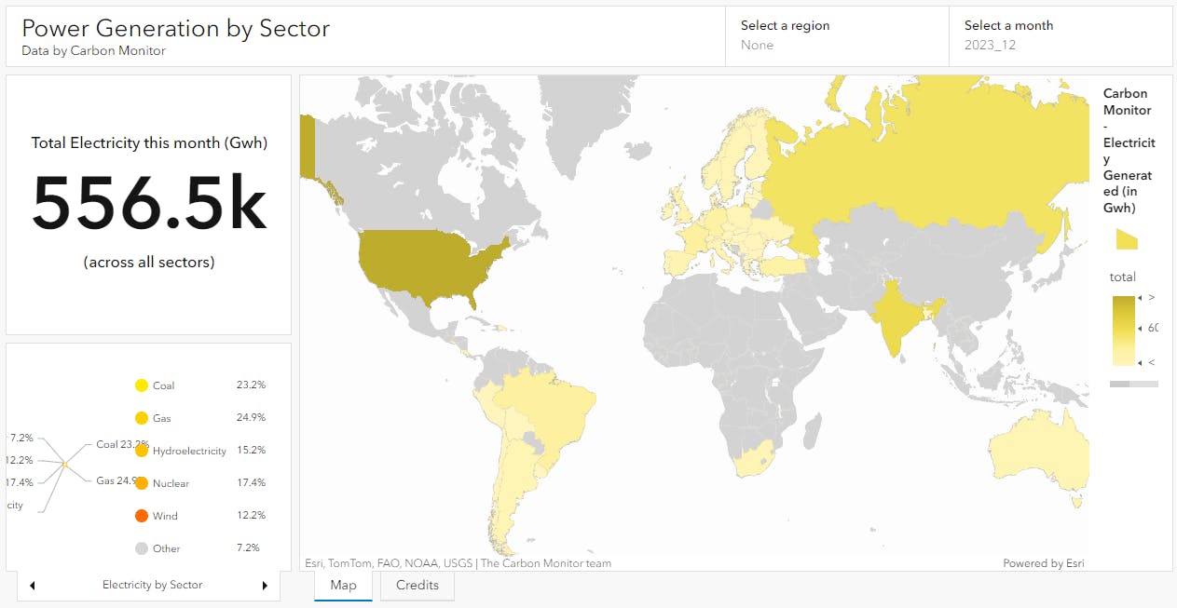Open the Select a region dropdown
1177x608 pixels.
(836, 36)
